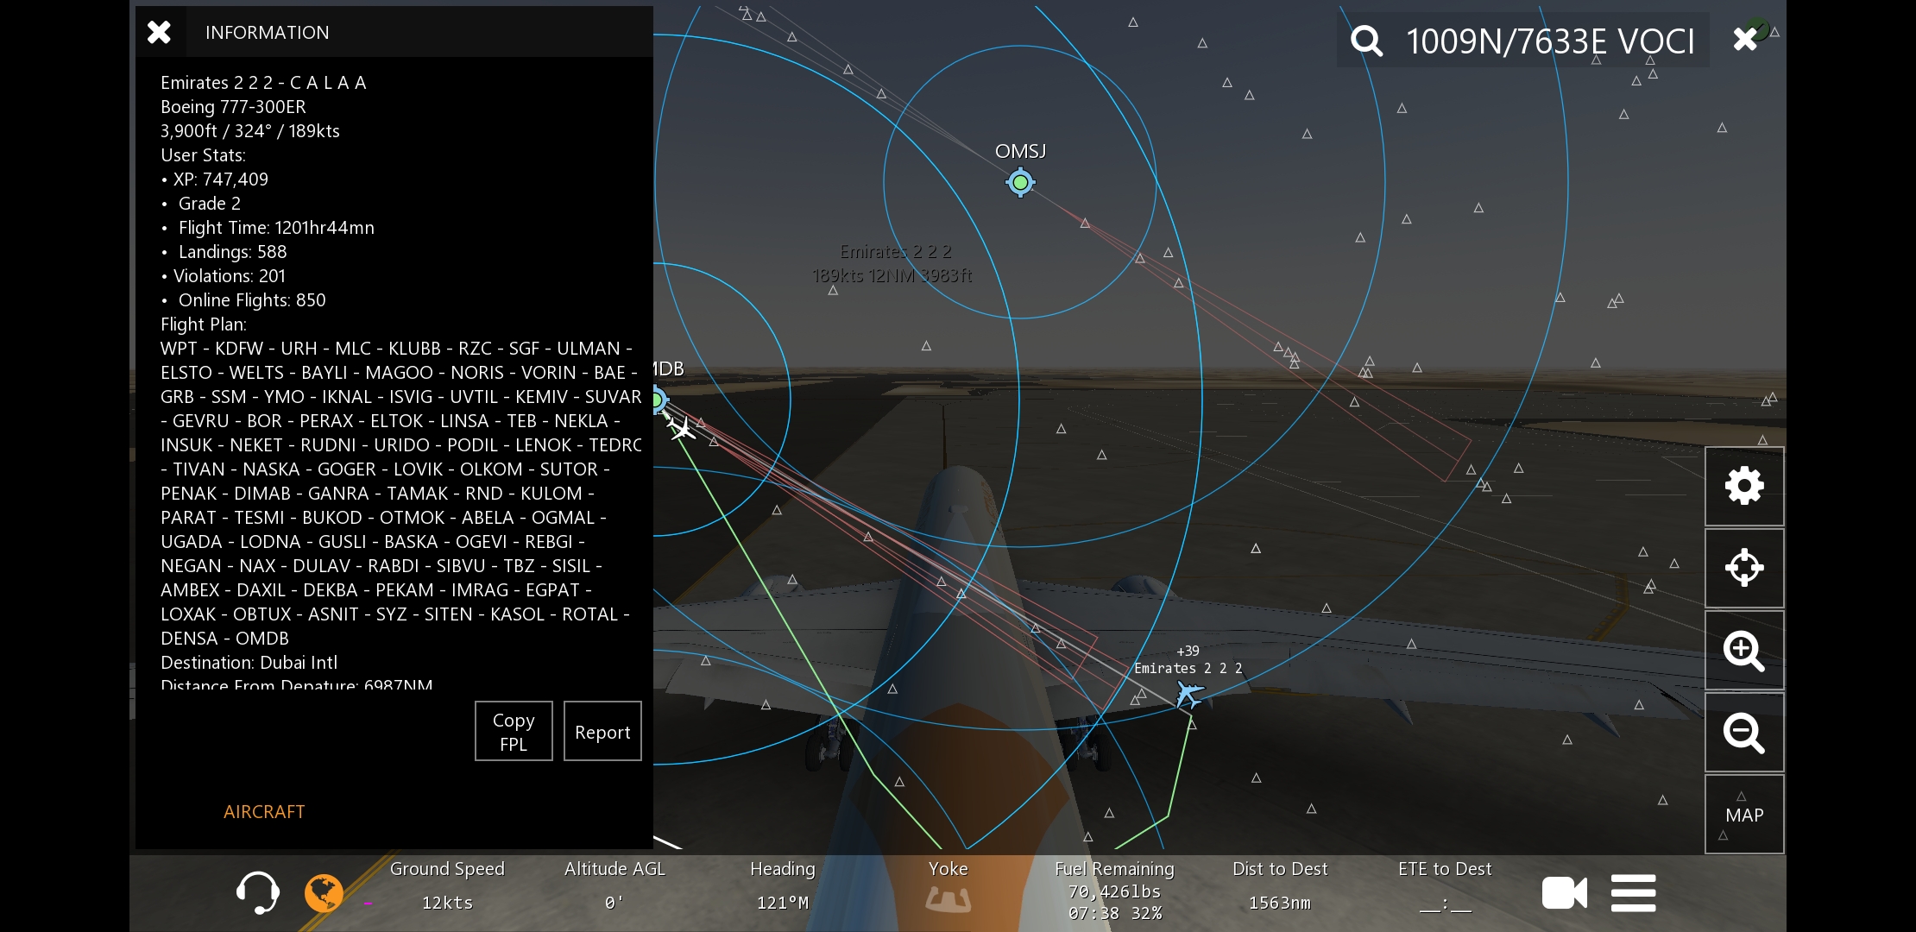Close the Information panel with X

pyautogui.click(x=159, y=33)
